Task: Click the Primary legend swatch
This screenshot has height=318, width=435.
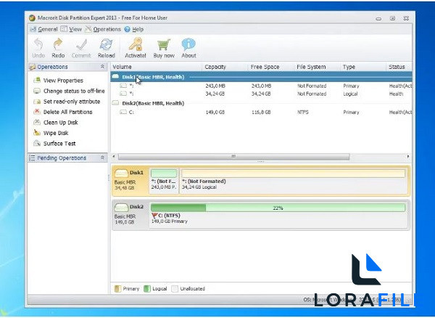Action: coord(117,289)
